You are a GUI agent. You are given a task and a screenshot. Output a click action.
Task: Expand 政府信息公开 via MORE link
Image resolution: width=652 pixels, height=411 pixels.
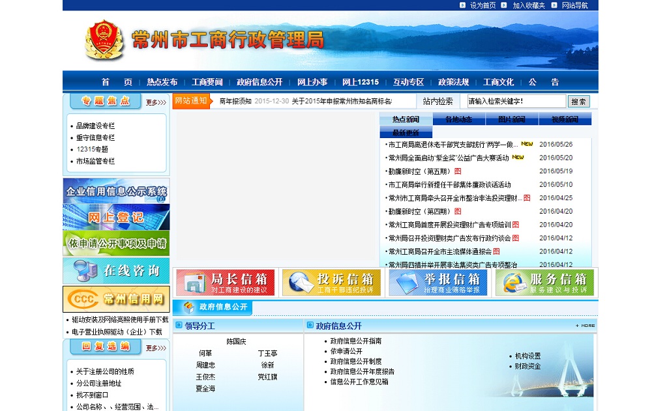(585, 326)
